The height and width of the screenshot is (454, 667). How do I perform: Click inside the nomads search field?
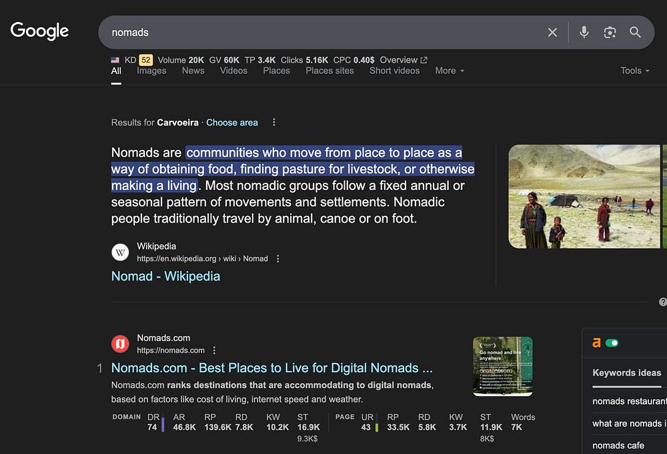coord(323,32)
